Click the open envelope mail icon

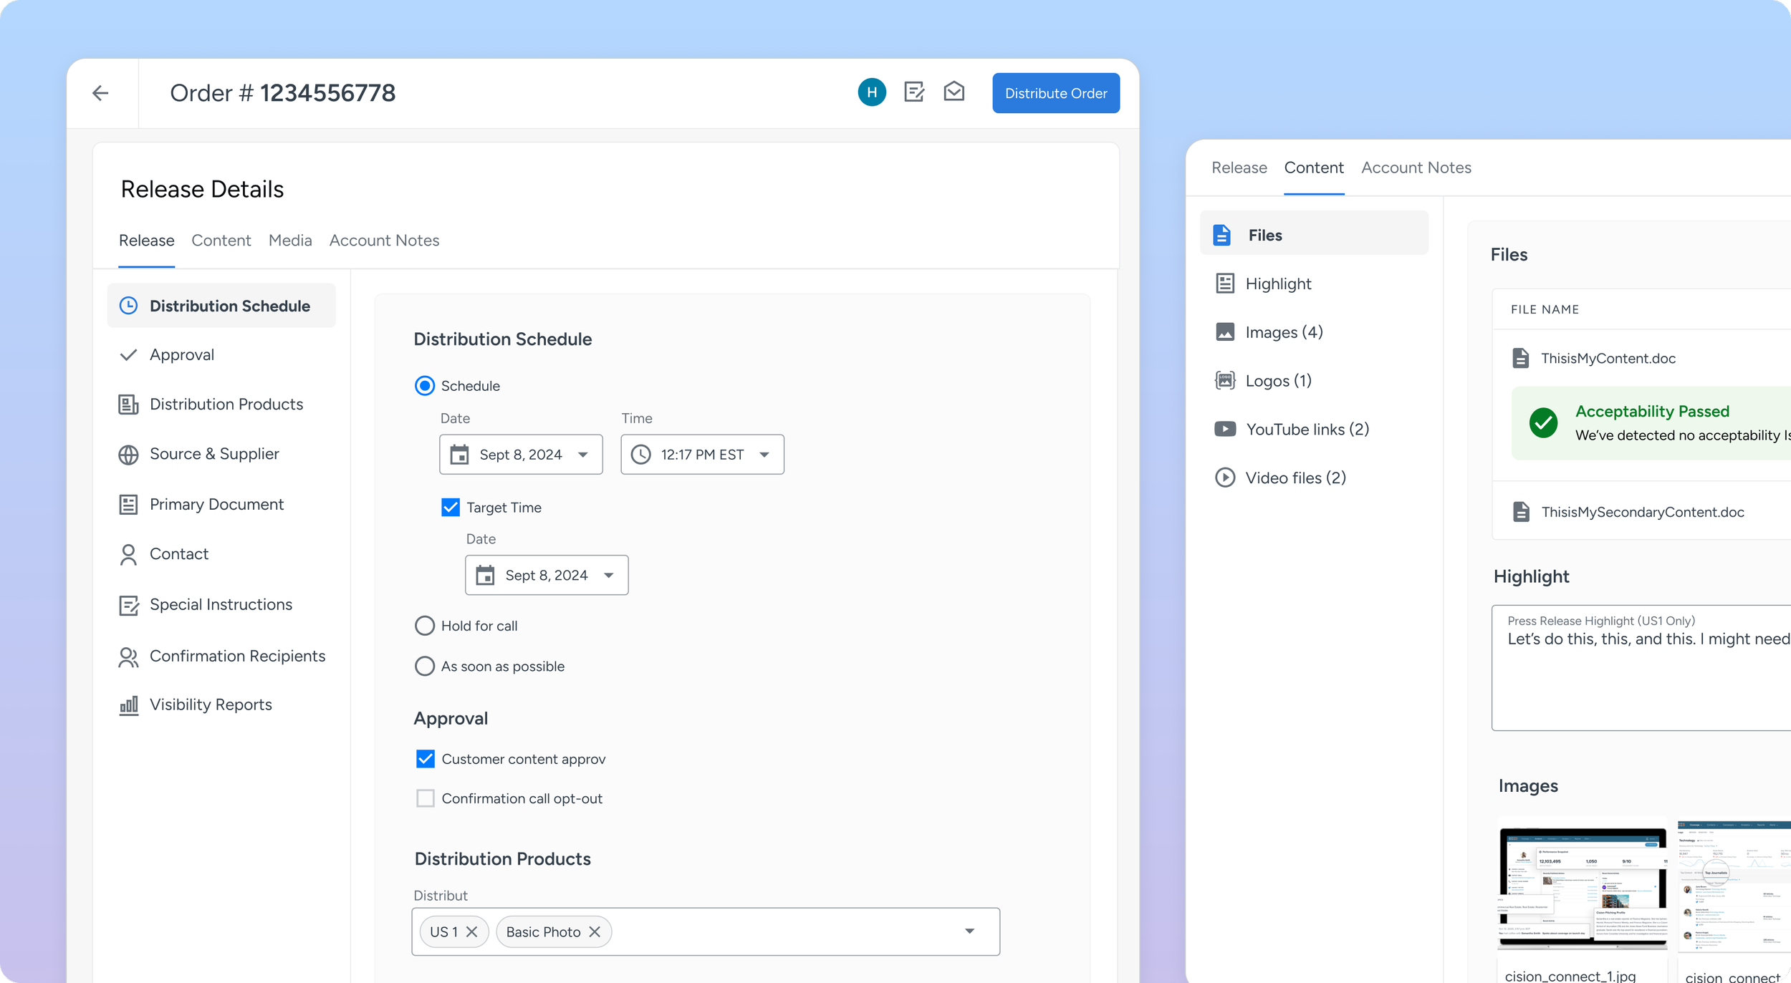tap(954, 92)
